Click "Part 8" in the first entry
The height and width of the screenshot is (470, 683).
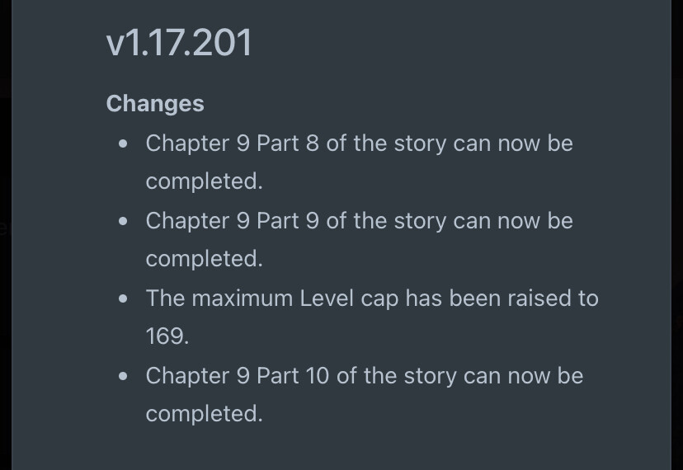click(x=288, y=143)
